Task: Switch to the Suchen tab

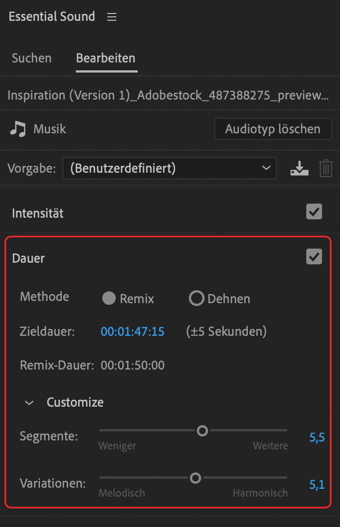Action: [x=31, y=58]
